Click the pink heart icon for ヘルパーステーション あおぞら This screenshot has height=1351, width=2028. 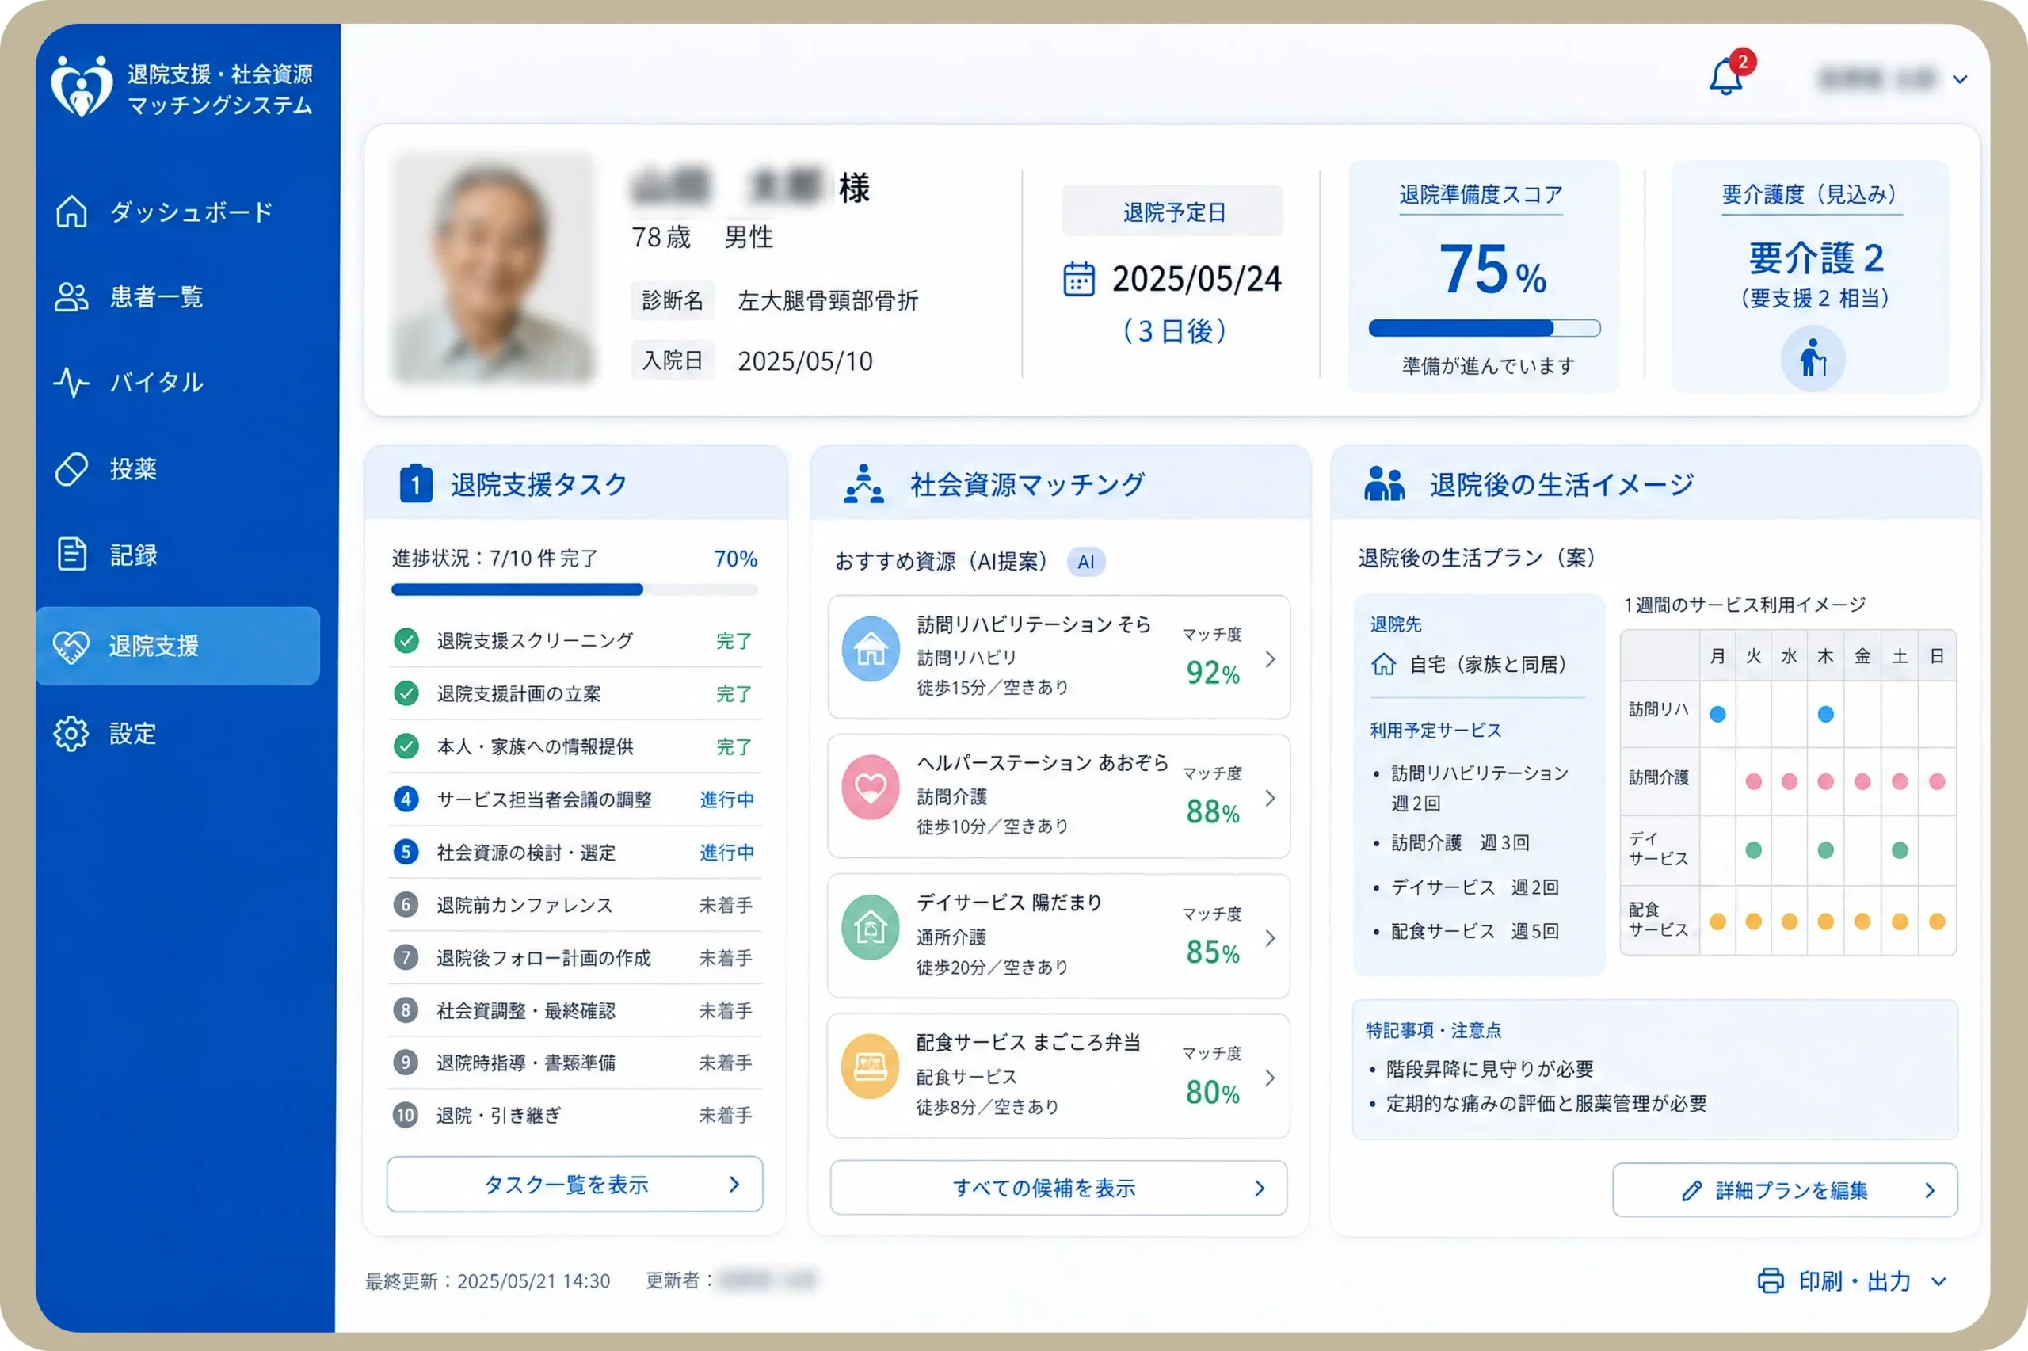pyautogui.click(x=871, y=788)
